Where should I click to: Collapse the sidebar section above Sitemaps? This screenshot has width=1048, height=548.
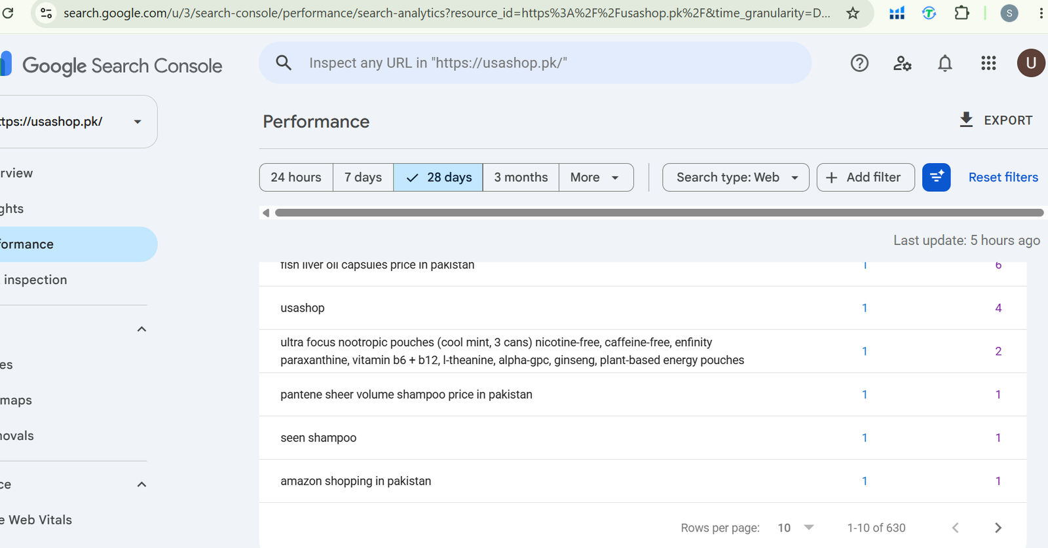[x=141, y=329]
